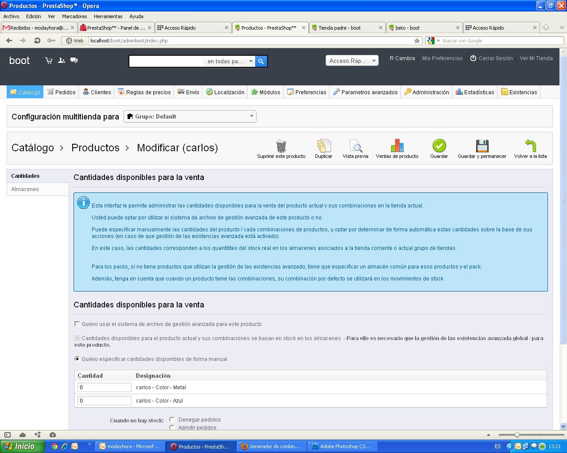Expand the Acceso Ráp... quick access dropdown
This screenshot has width=567, height=453.
tap(352, 61)
